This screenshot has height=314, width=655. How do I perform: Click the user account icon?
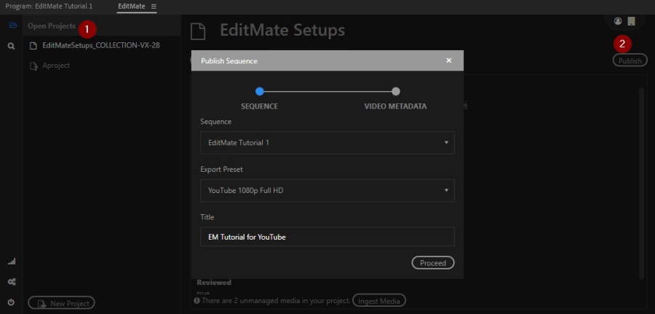[x=618, y=21]
